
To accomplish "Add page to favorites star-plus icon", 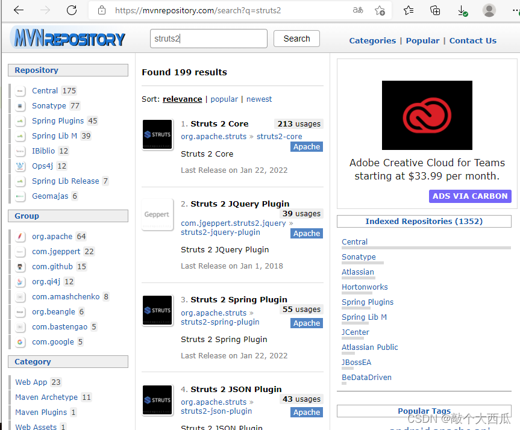I will coord(380,10).
